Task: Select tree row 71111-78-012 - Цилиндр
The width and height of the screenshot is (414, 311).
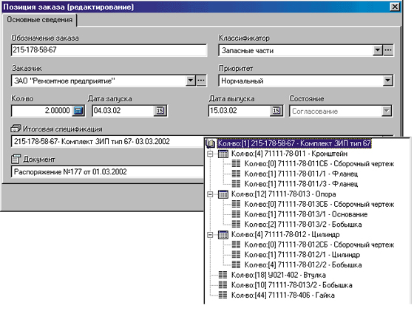Action: [285, 235]
